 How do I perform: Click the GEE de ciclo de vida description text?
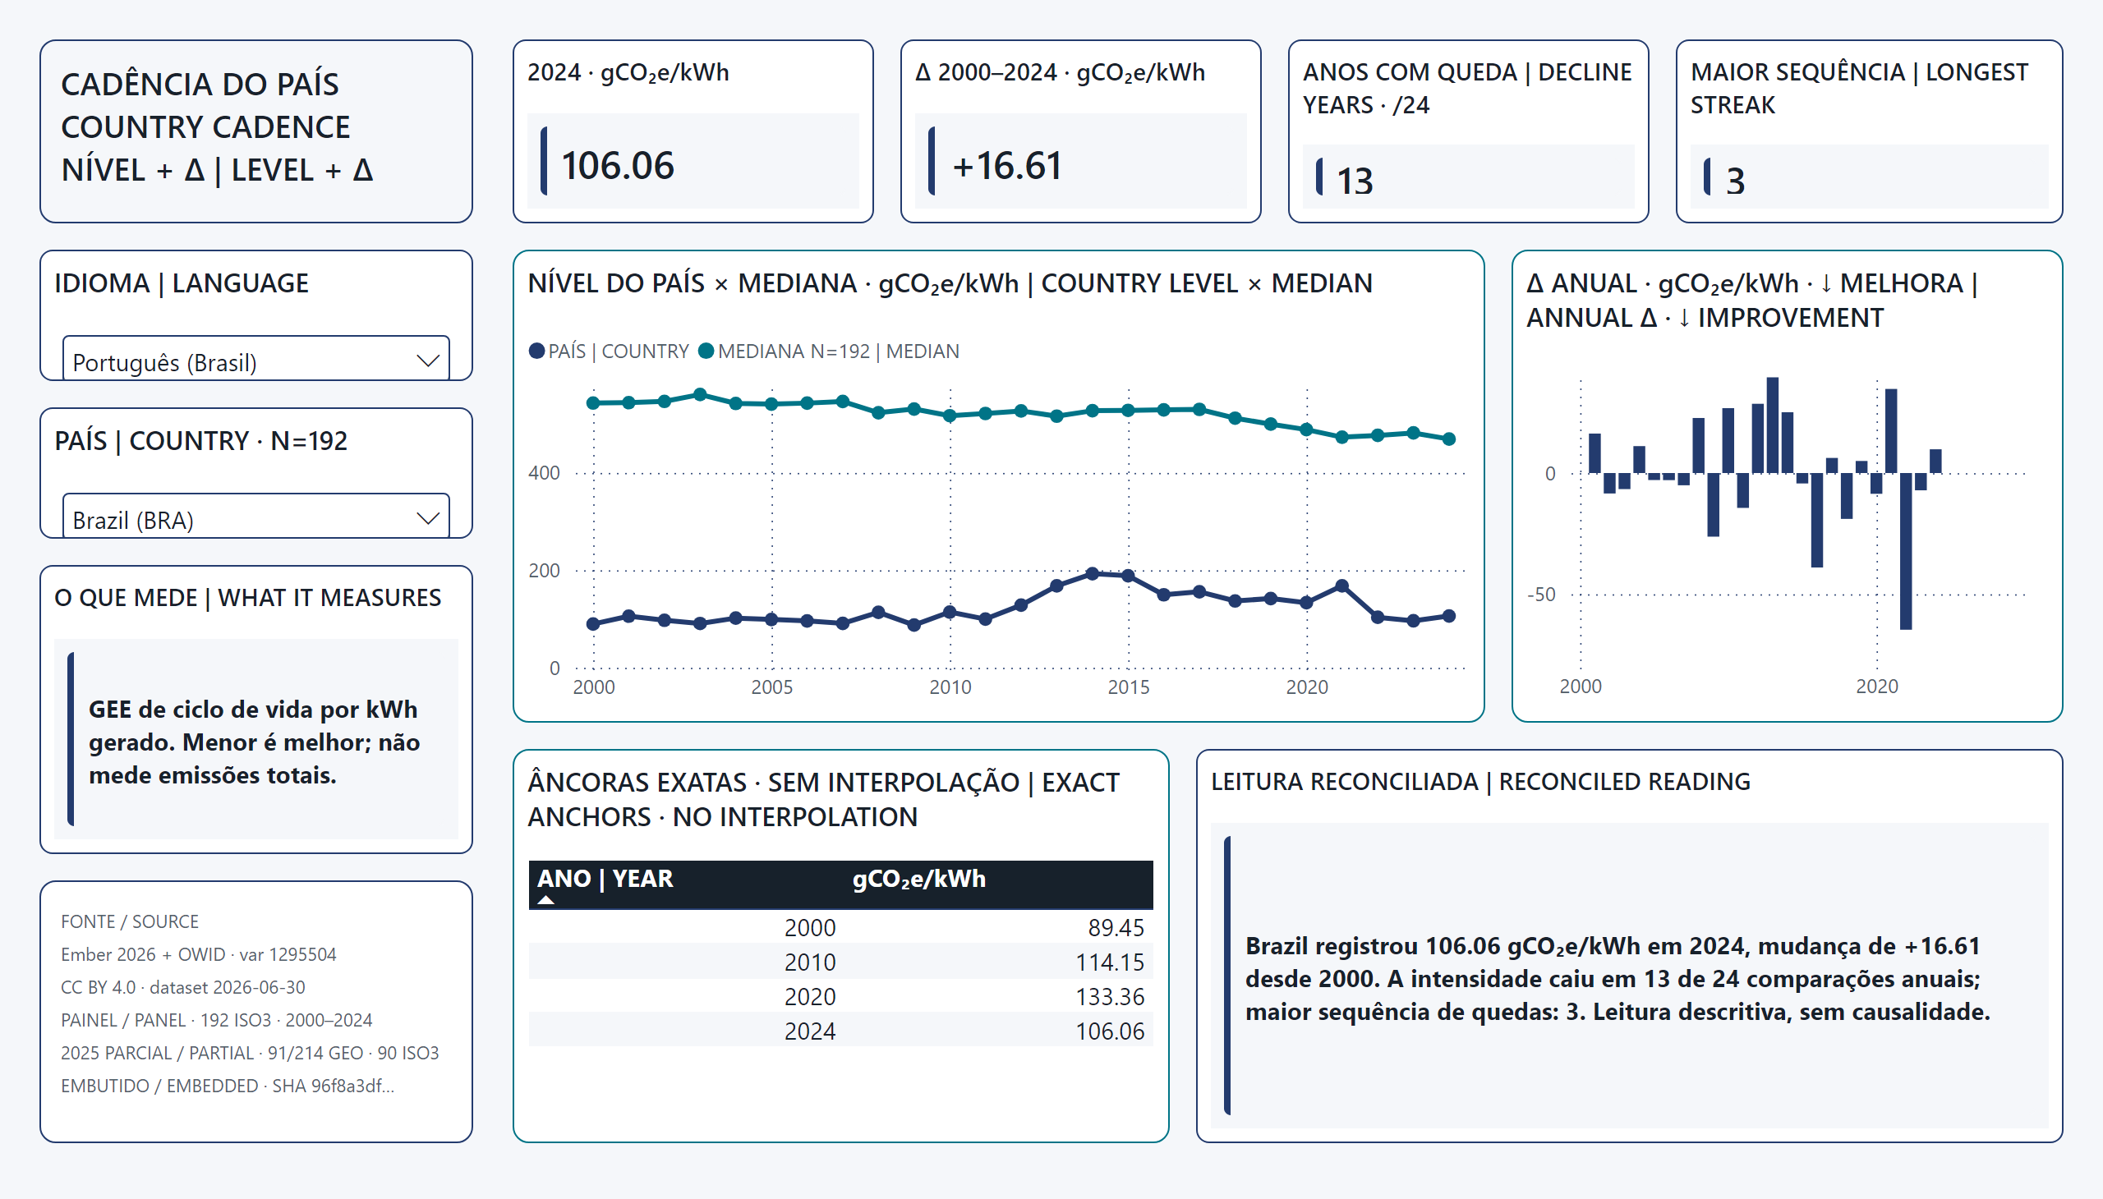(x=255, y=742)
